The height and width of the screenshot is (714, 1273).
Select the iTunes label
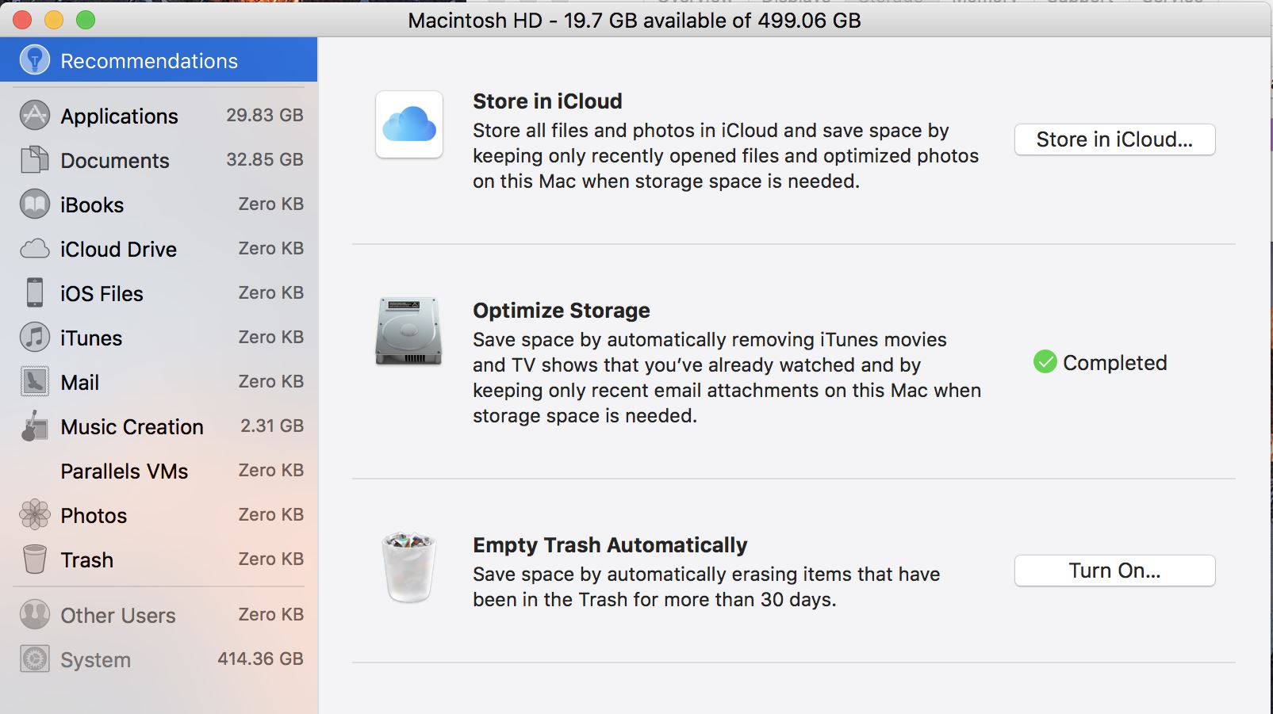click(91, 338)
